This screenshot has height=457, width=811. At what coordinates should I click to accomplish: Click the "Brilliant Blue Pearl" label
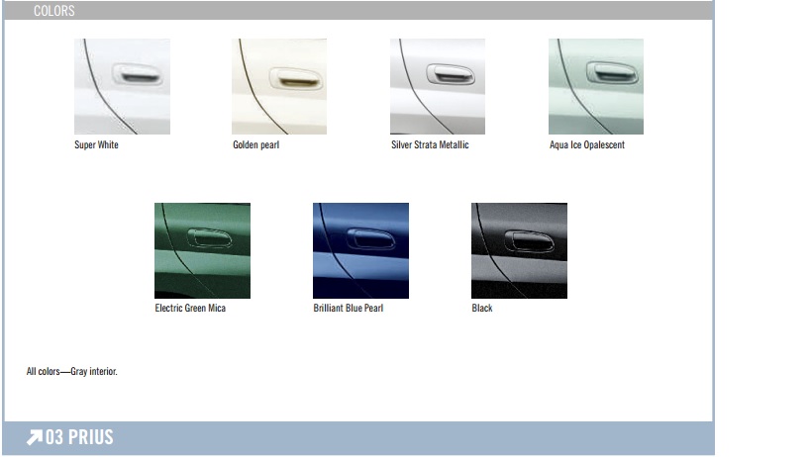[349, 309]
